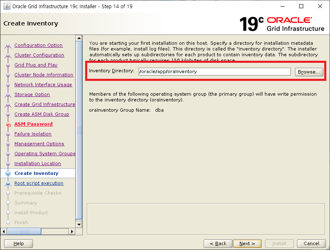Browse for an inventory directory
This screenshot has width=330, height=250.
pos(309,72)
